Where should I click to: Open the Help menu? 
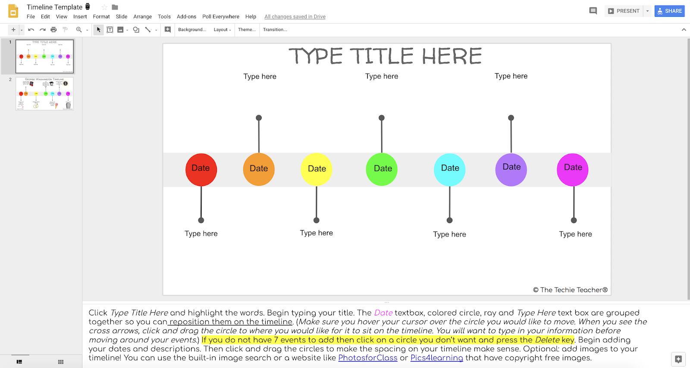[251, 16]
